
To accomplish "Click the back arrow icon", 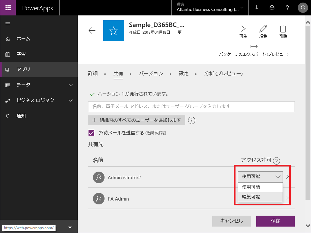I will click(92, 31).
